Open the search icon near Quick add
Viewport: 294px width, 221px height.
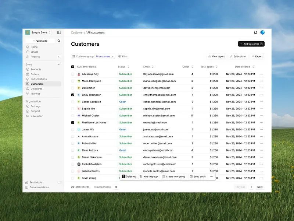point(59,41)
